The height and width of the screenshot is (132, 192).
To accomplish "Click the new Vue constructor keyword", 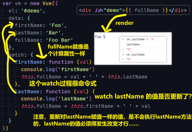I will pyautogui.click(x=35, y=3).
